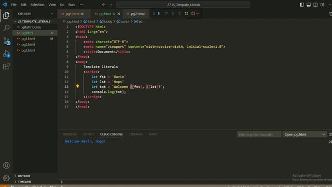Click the lightbulb code action on line 13
Viewport: 332px width, 187px height.
(77, 86)
